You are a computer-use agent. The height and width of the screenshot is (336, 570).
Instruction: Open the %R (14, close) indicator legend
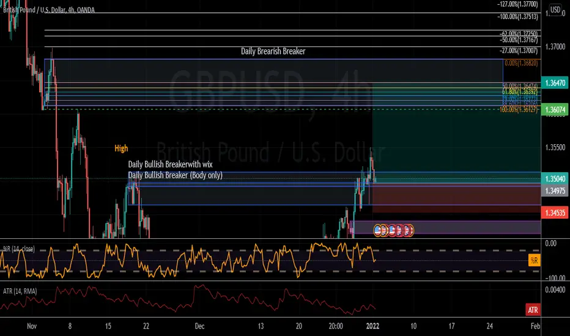pyautogui.click(x=19, y=249)
